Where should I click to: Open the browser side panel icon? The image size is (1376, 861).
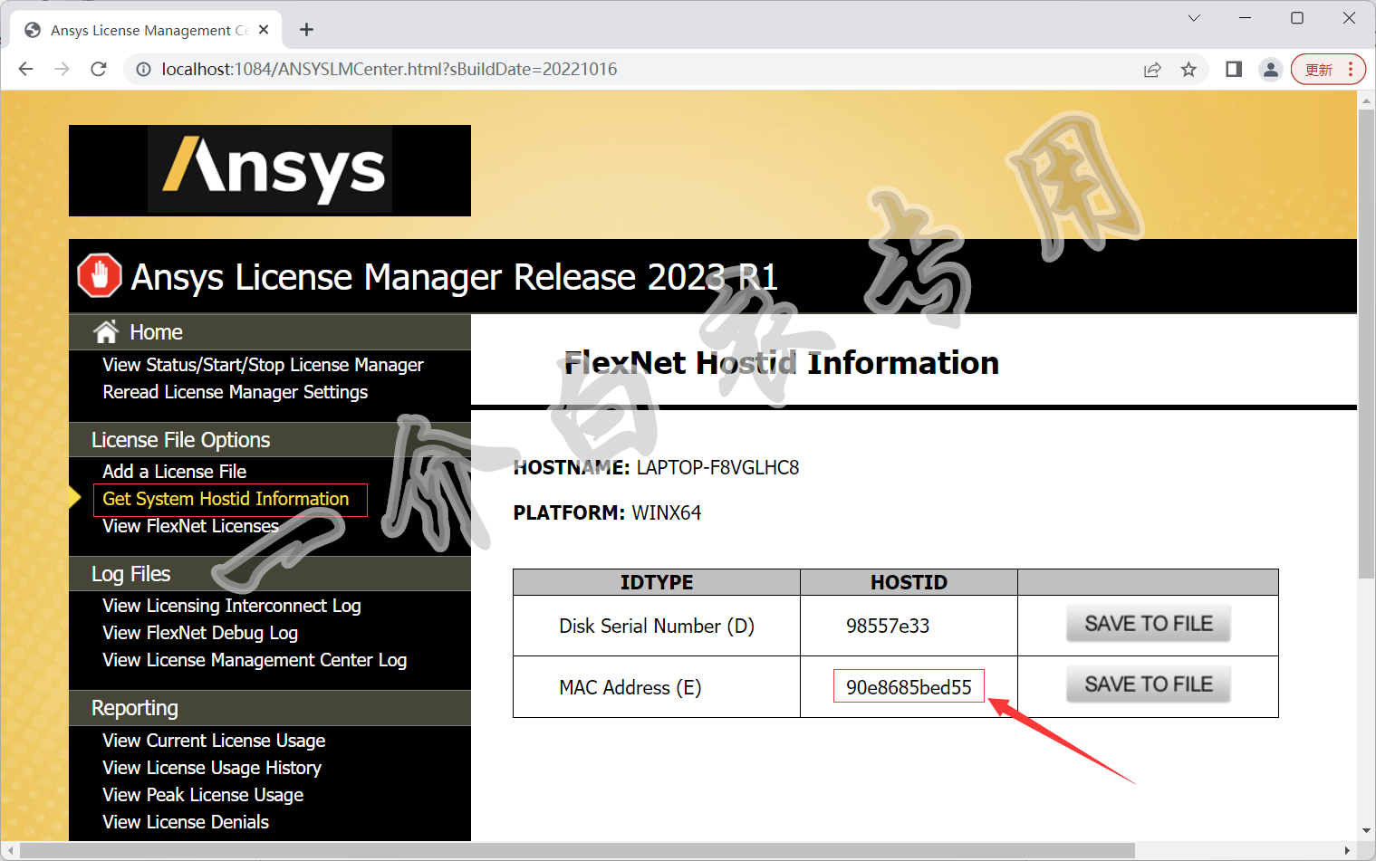pyautogui.click(x=1234, y=70)
